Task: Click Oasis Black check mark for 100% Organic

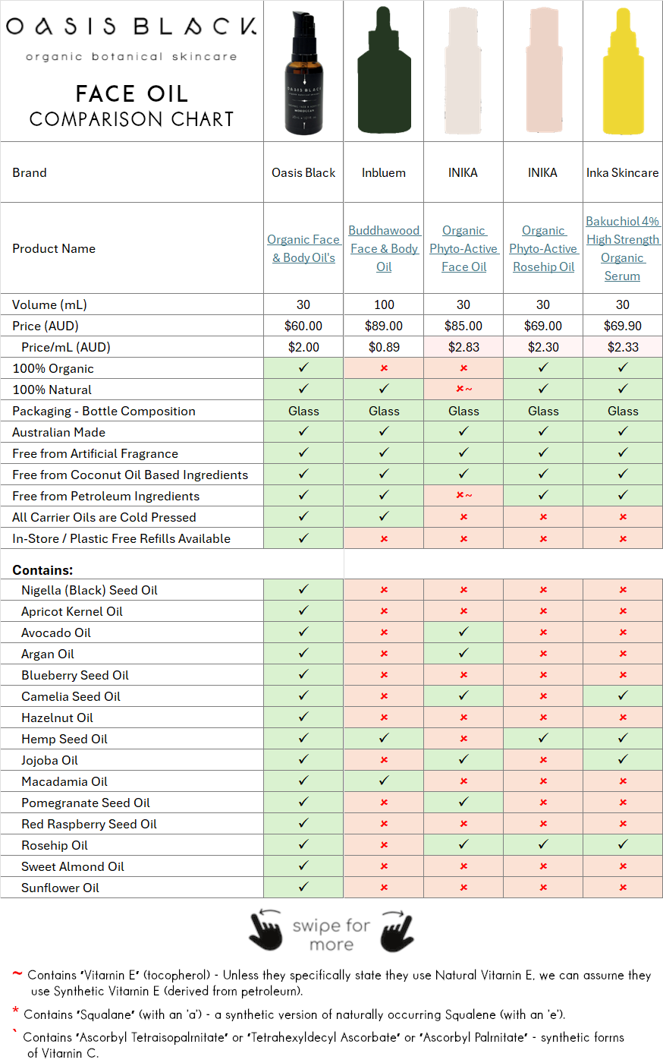Action: 303,367
